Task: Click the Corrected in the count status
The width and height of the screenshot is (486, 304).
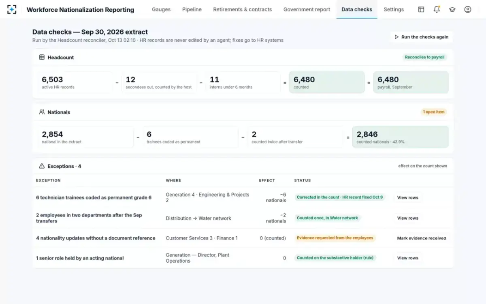Action: [x=340, y=197]
